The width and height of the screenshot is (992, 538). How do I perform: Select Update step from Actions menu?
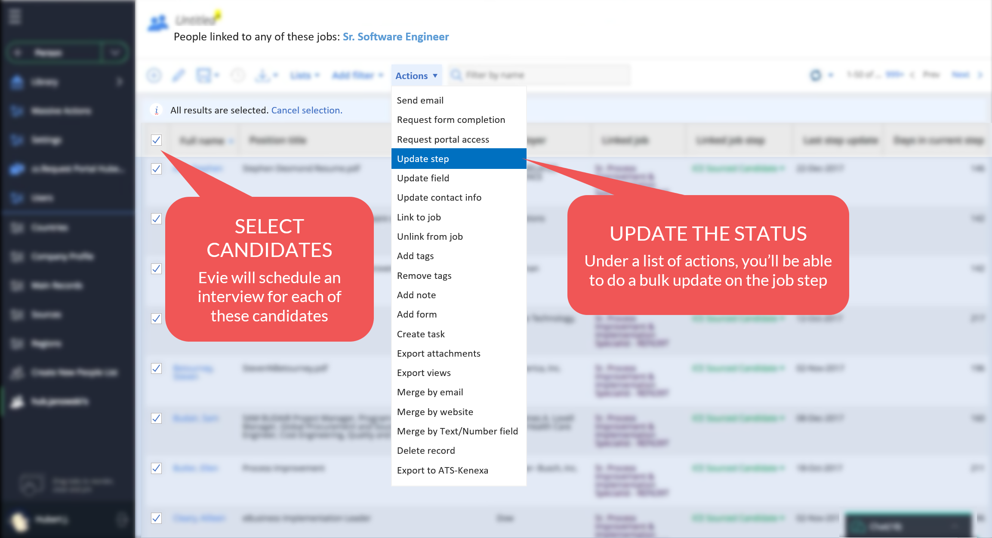pos(458,159)
